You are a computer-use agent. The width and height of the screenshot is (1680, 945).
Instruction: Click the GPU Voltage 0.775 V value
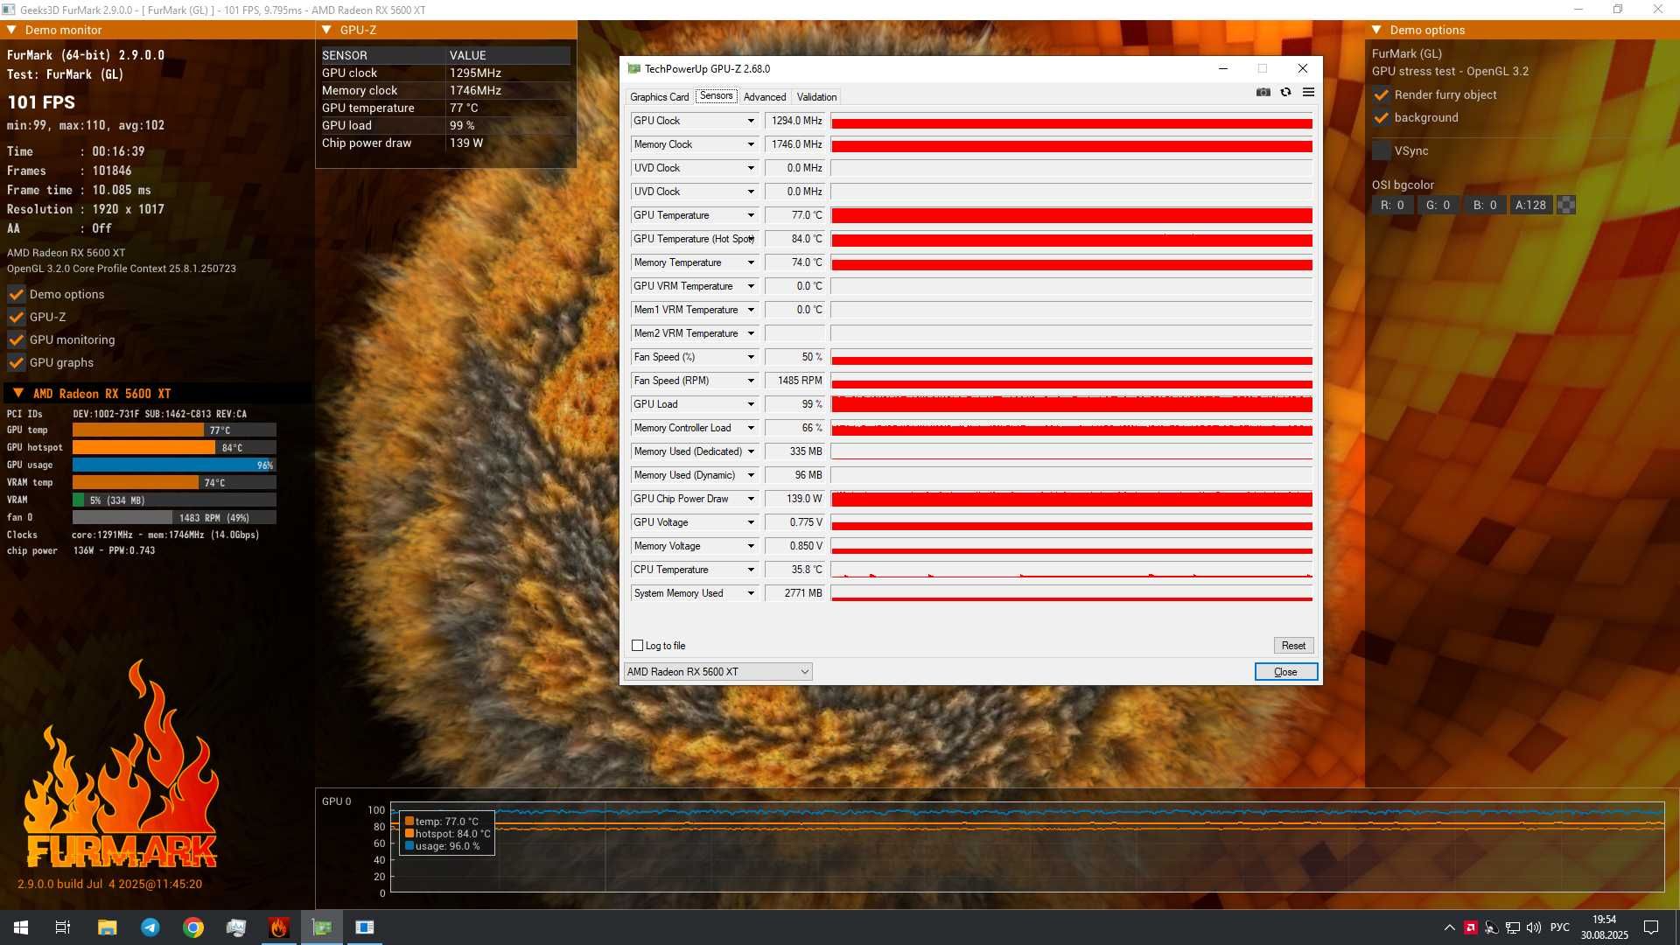point(794,522)
